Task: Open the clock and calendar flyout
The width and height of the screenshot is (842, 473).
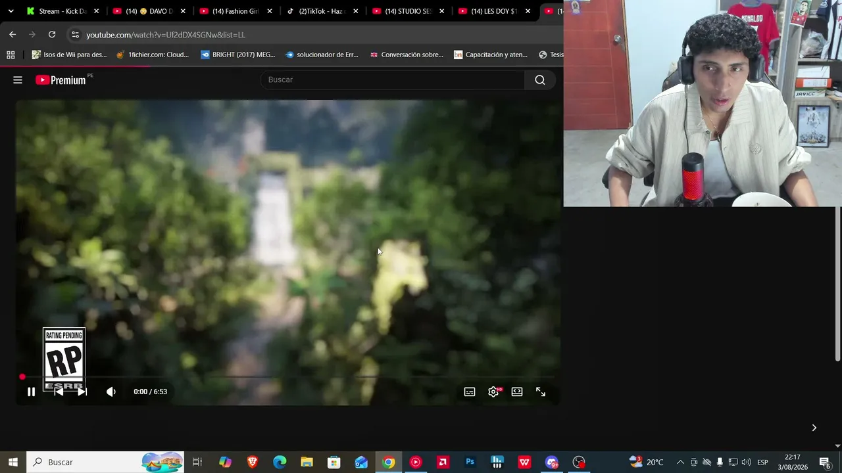Action: pyautogui.click(x=793, y=462)
